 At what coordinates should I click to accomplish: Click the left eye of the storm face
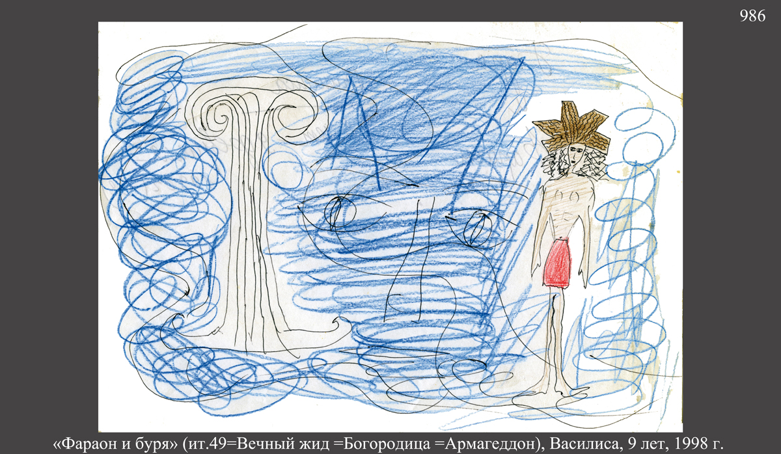tap(335, 212)
